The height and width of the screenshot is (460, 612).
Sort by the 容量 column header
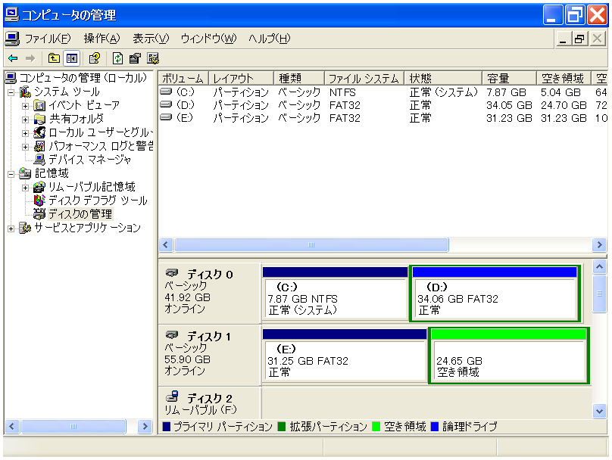point(509,79)
